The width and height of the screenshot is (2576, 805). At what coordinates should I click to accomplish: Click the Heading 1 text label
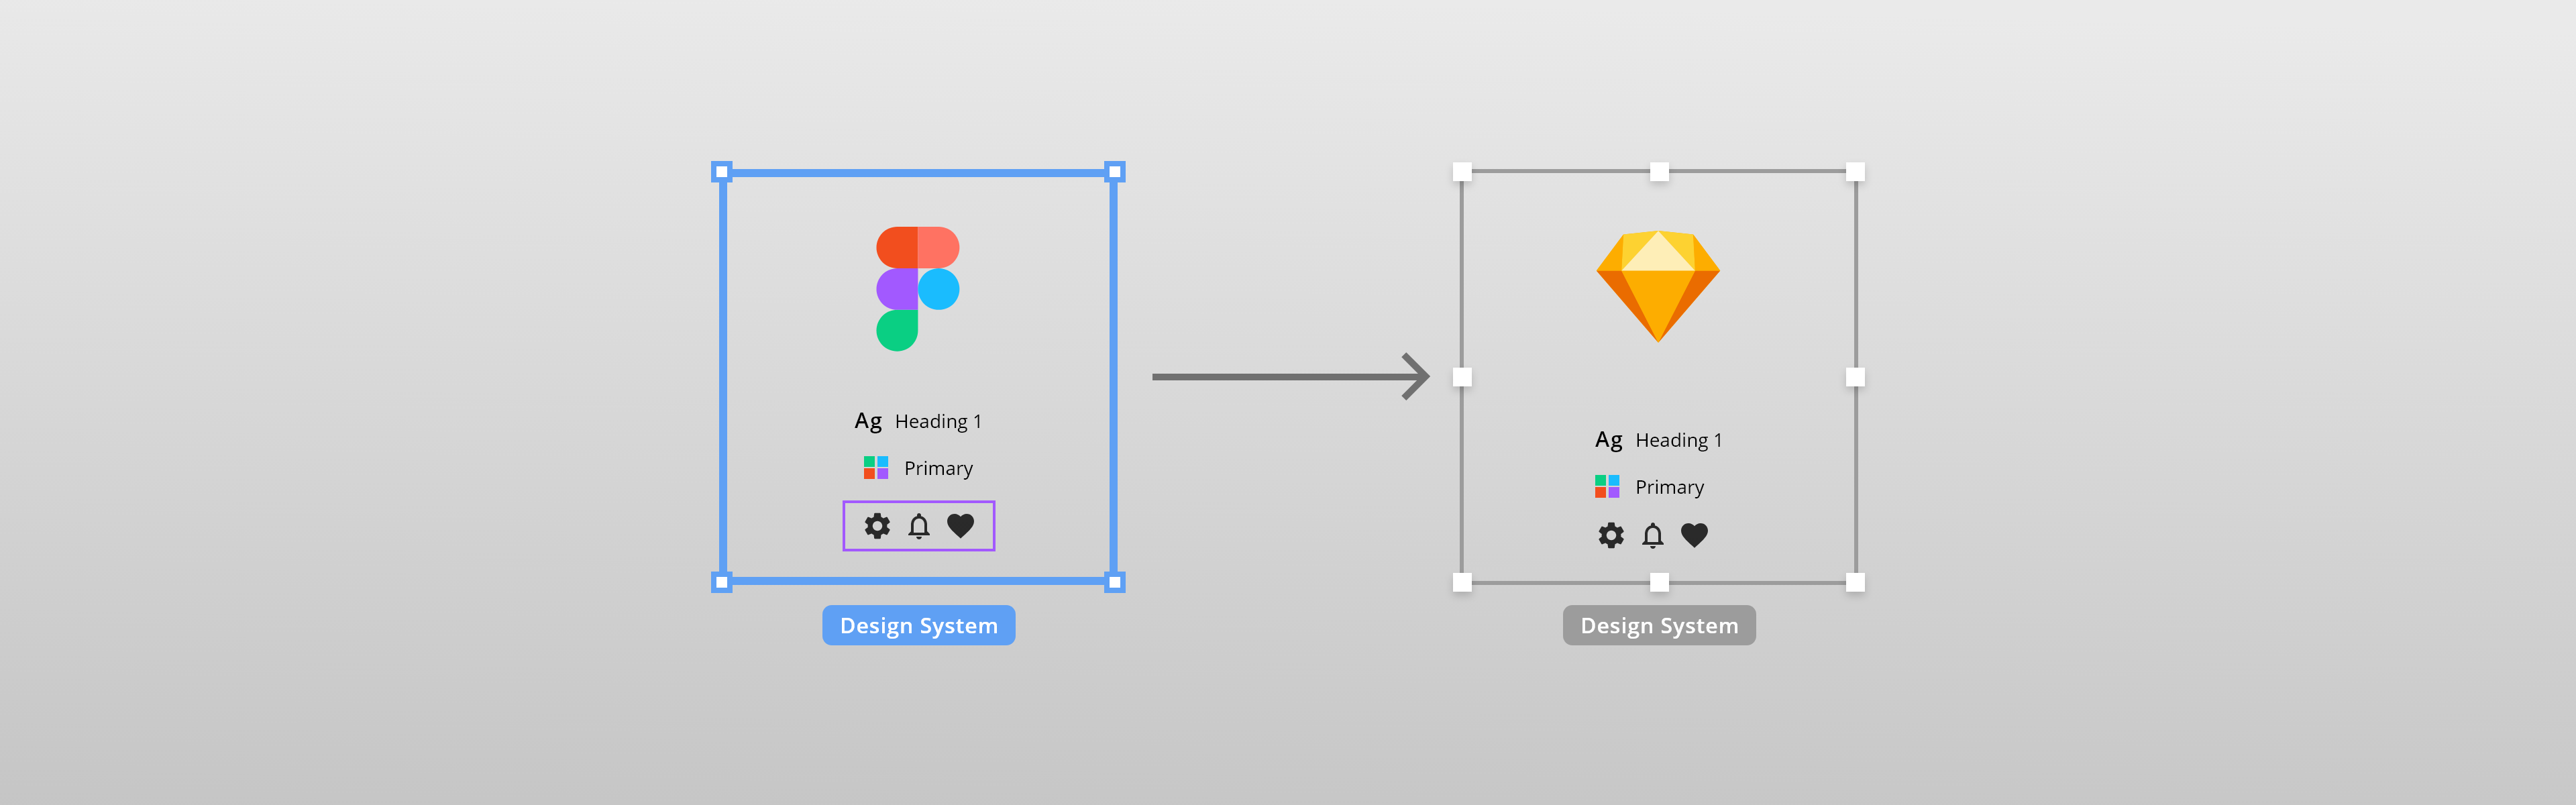point(937,421)
